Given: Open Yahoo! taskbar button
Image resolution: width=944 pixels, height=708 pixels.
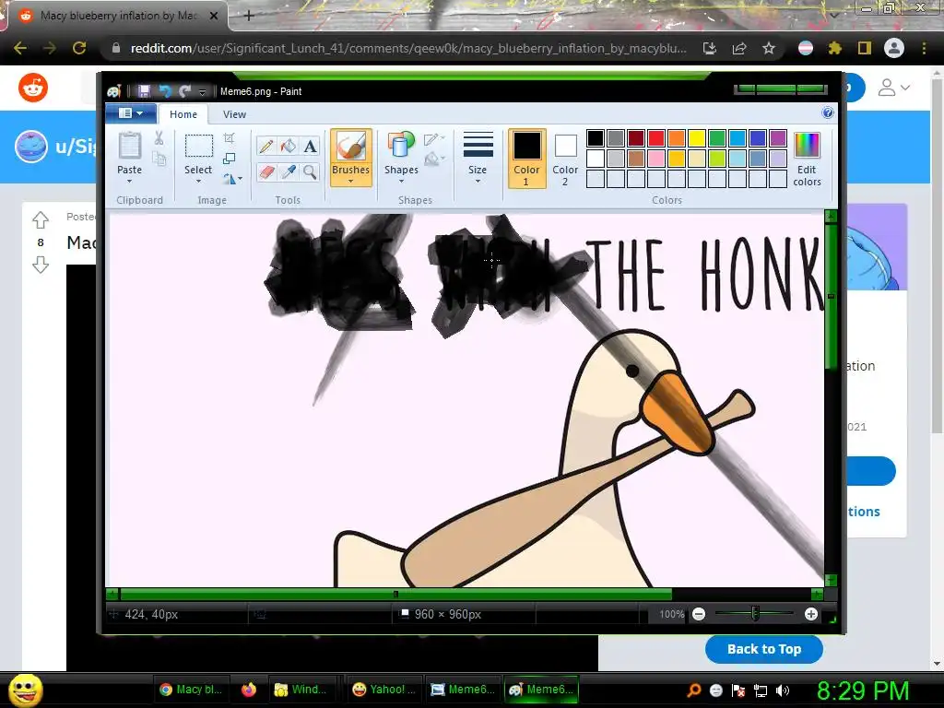Looking at the screenshot, I should [384, 690].
